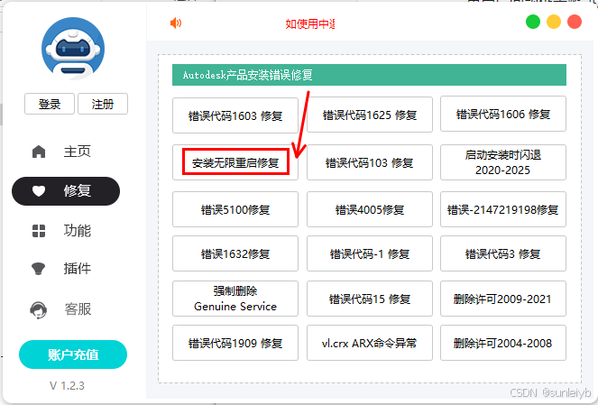Click the robot avatar logo
Screen dimensions: 598x405
tap(73, 49)
